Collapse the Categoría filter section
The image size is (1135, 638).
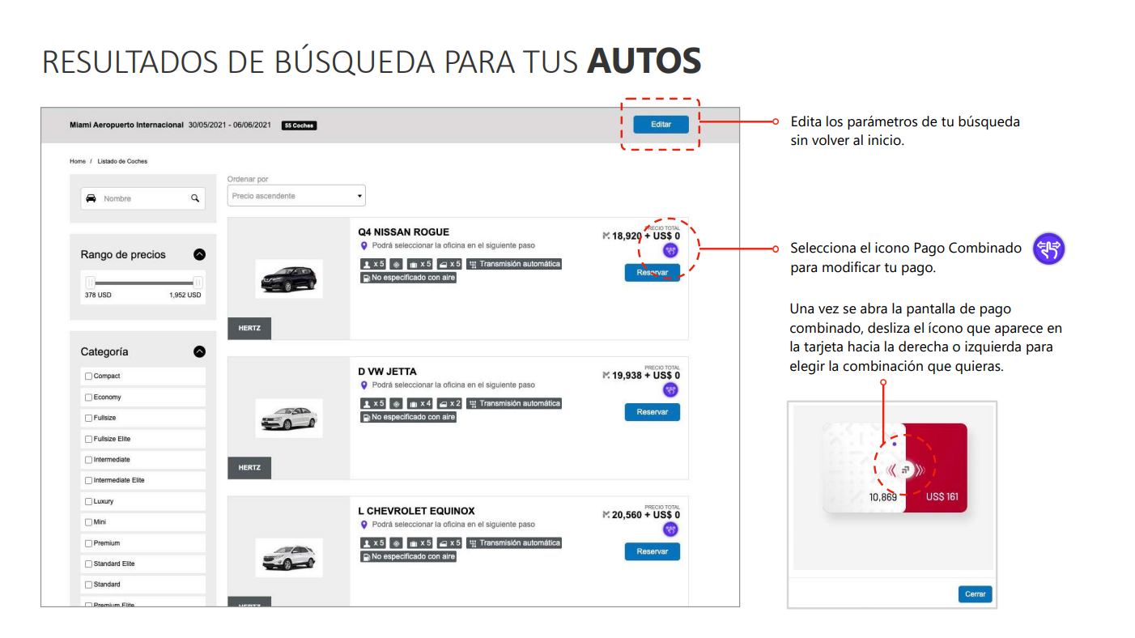[x=200, y=351]
